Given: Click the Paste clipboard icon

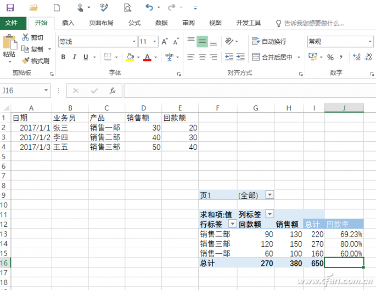Looking at the screenshot, I should coord(10,42).
